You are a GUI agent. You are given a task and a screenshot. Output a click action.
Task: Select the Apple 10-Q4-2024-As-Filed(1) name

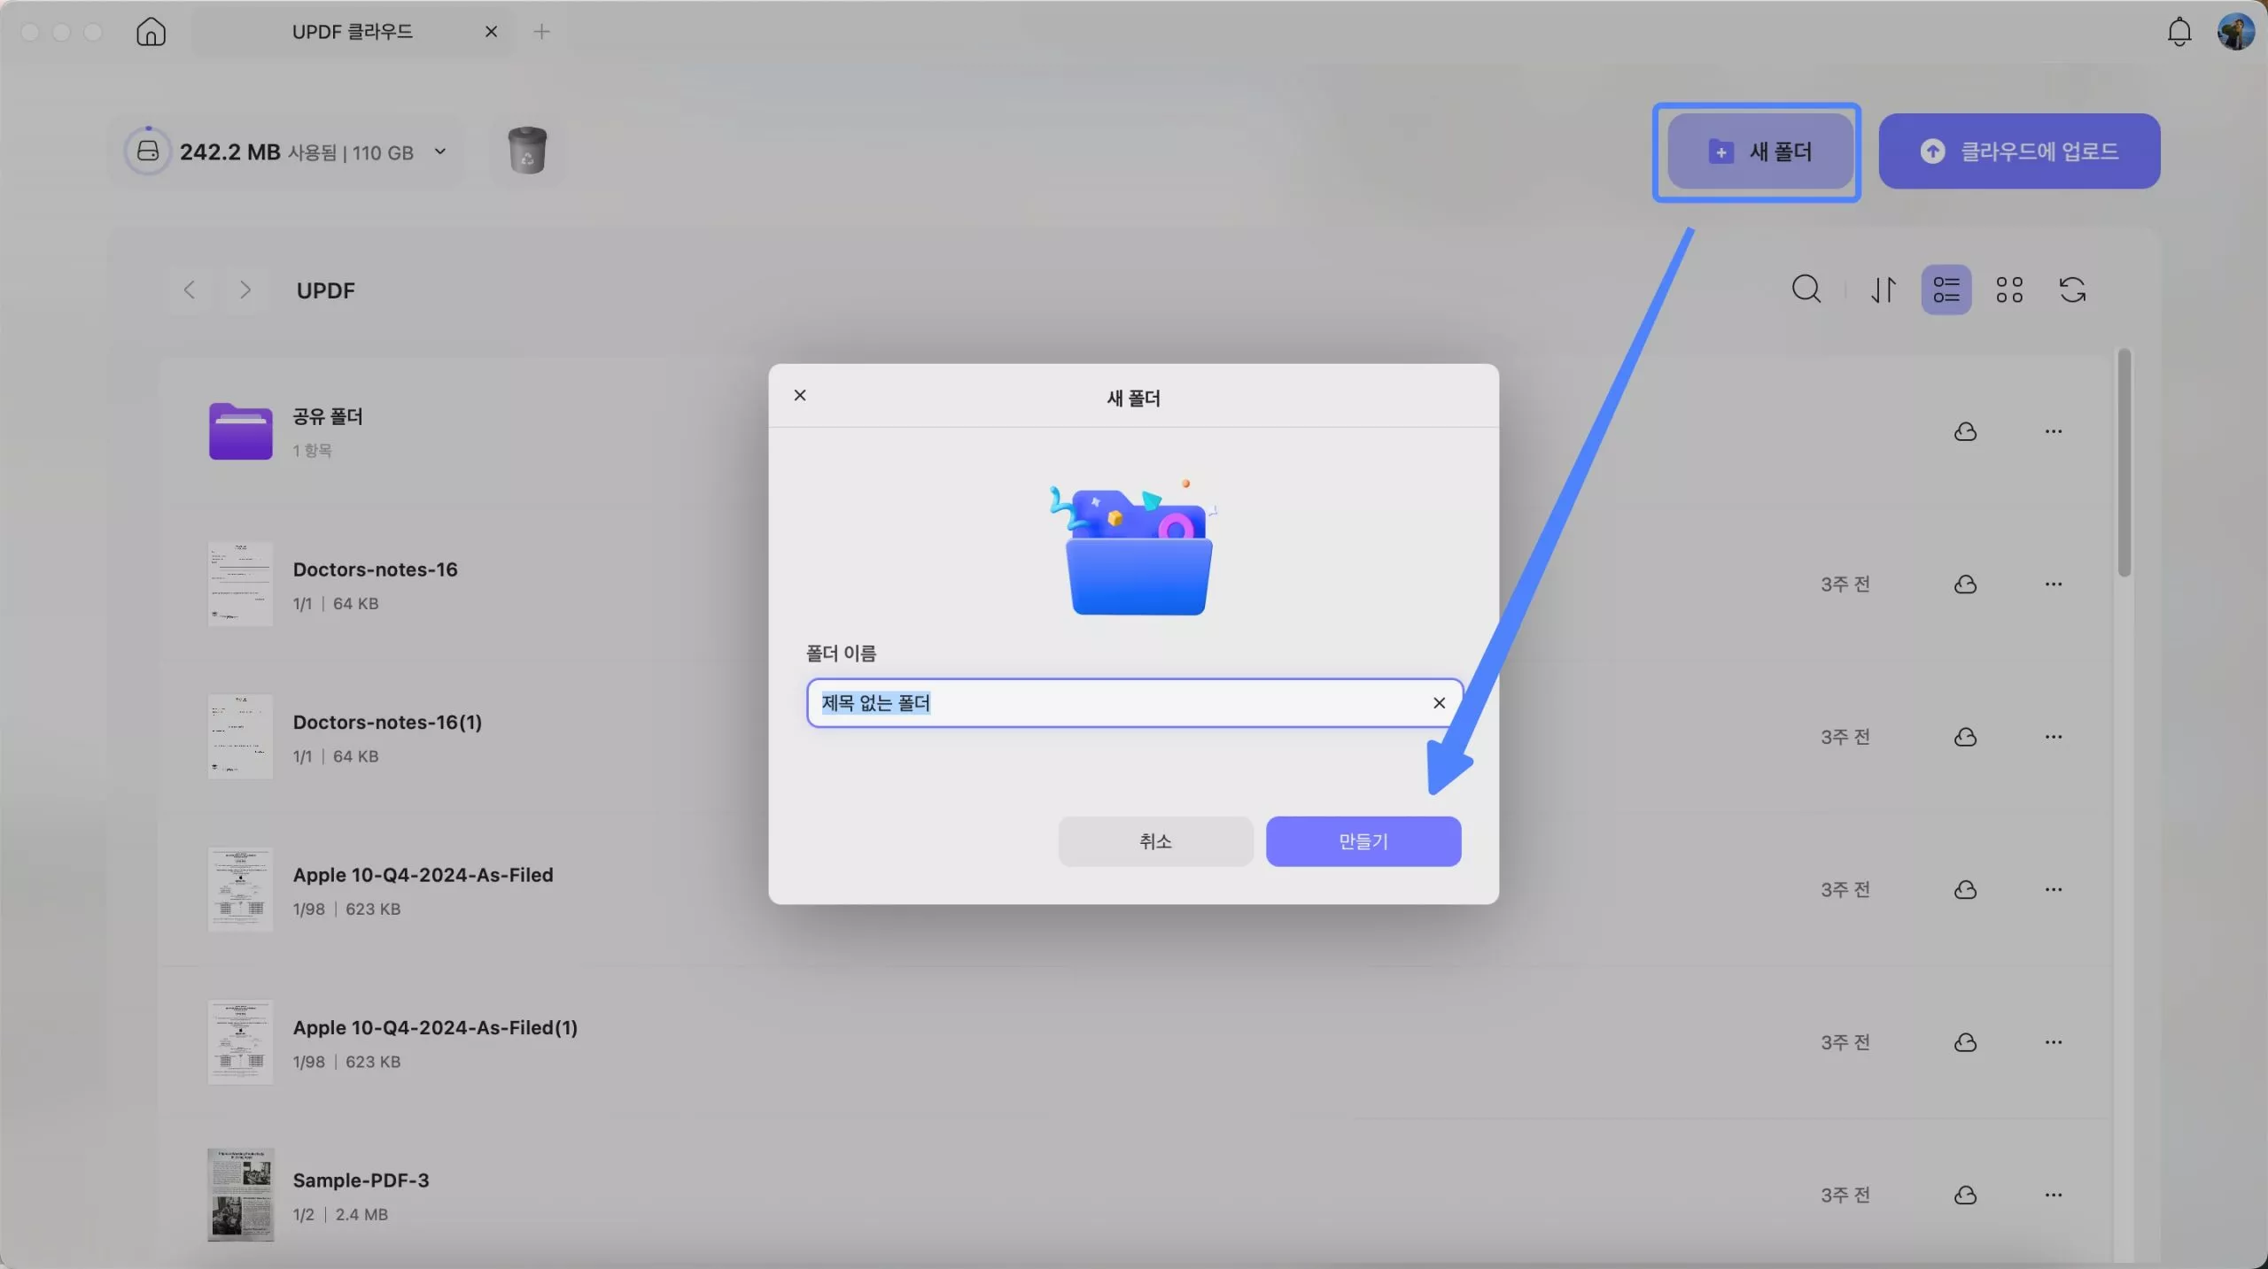pos(435,1028)
